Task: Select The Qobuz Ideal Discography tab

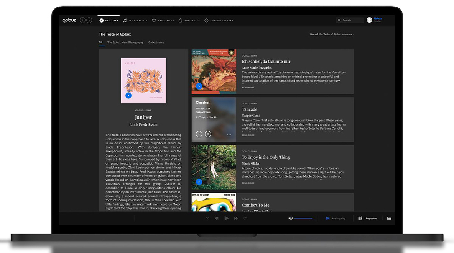Action: point(125,42)
